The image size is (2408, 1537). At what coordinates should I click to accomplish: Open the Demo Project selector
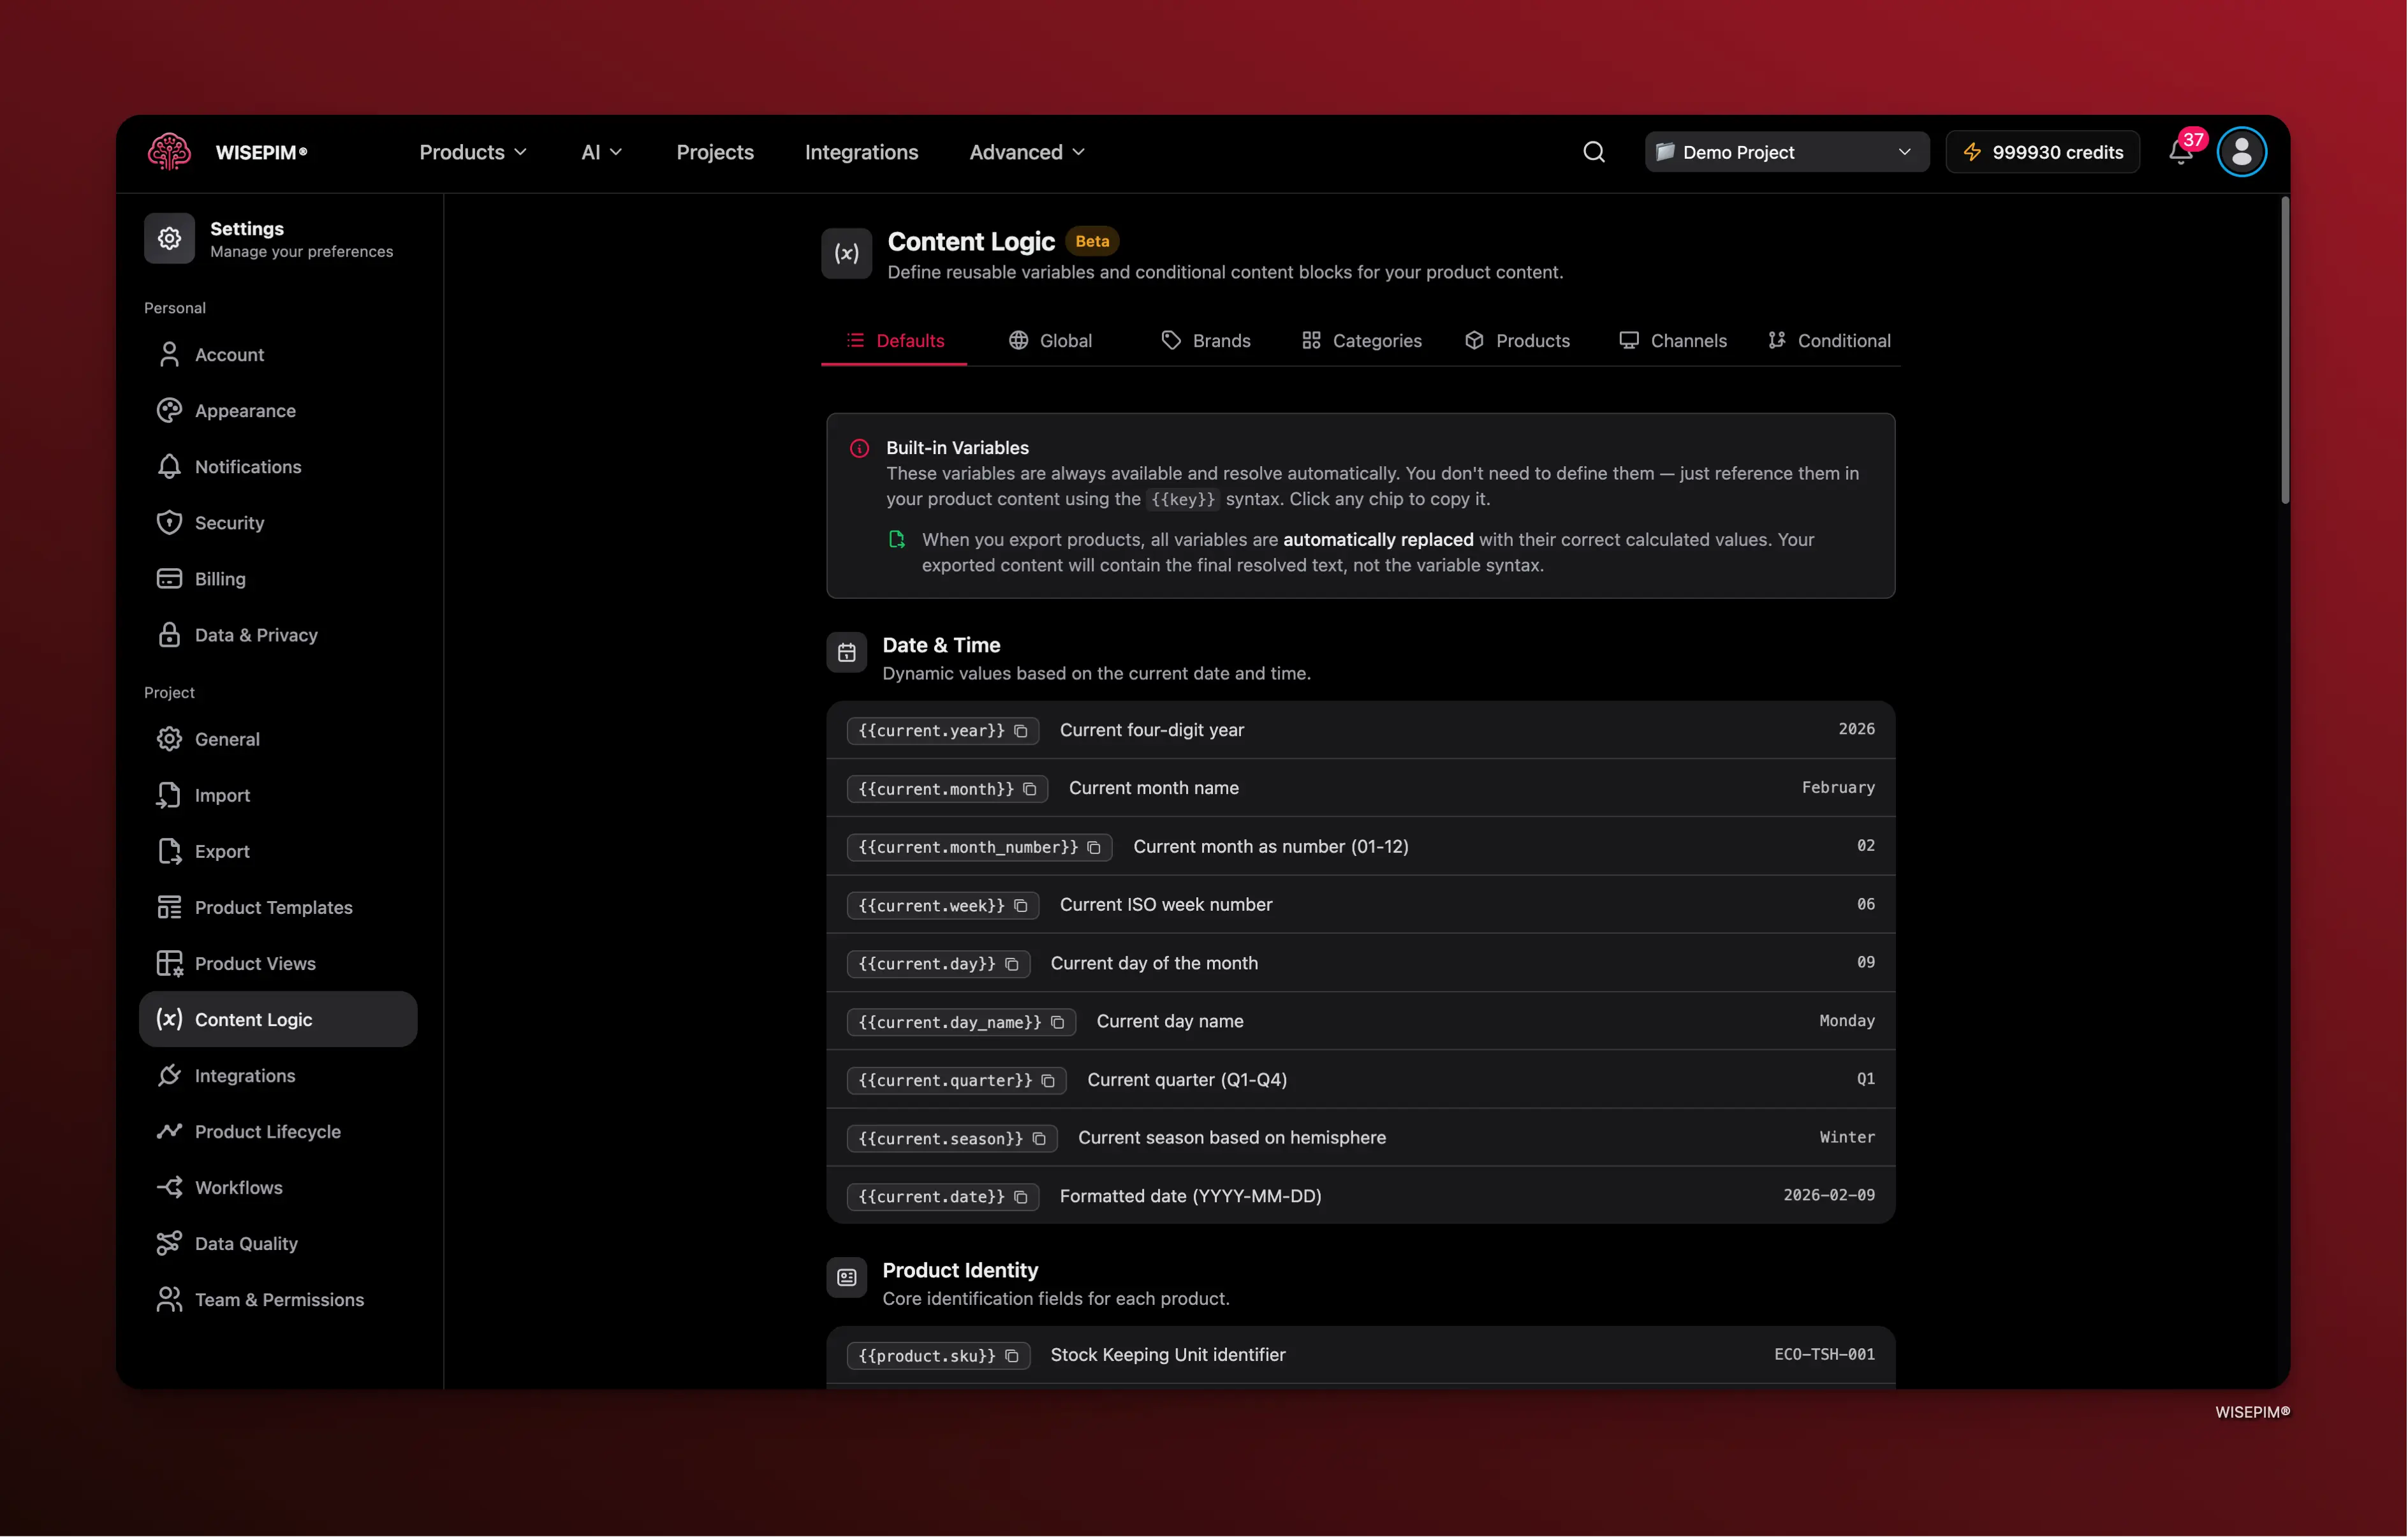[1786, 152]
